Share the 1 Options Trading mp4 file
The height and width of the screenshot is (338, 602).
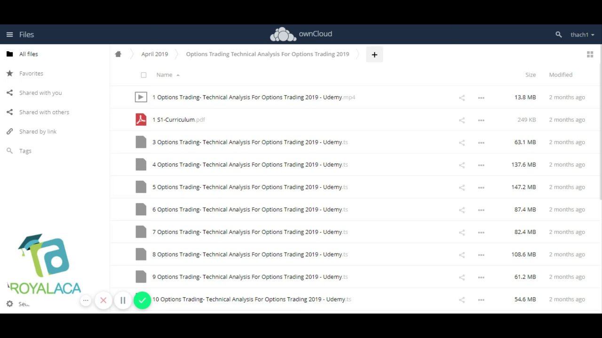(x=462, y=98)
